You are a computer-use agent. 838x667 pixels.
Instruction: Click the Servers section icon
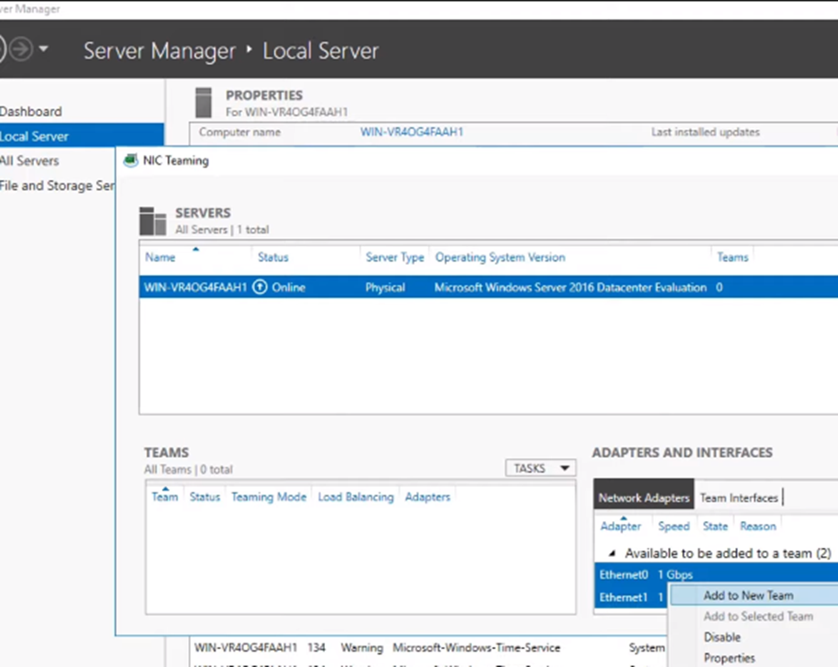[153, 221]
